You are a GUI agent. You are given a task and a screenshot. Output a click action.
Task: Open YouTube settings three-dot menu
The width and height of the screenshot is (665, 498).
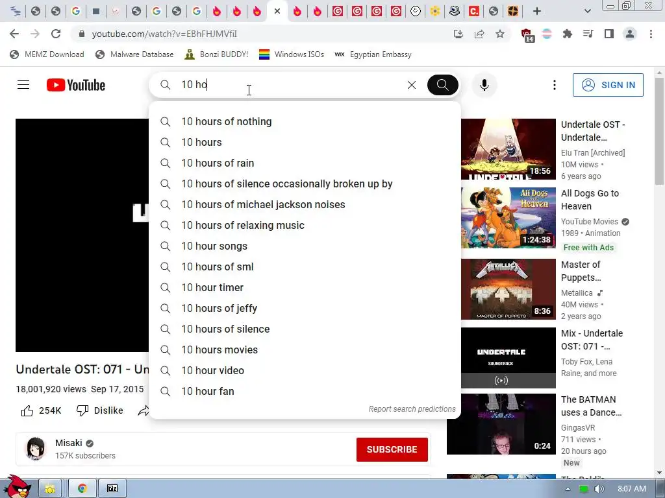click(x=555, y=85)
